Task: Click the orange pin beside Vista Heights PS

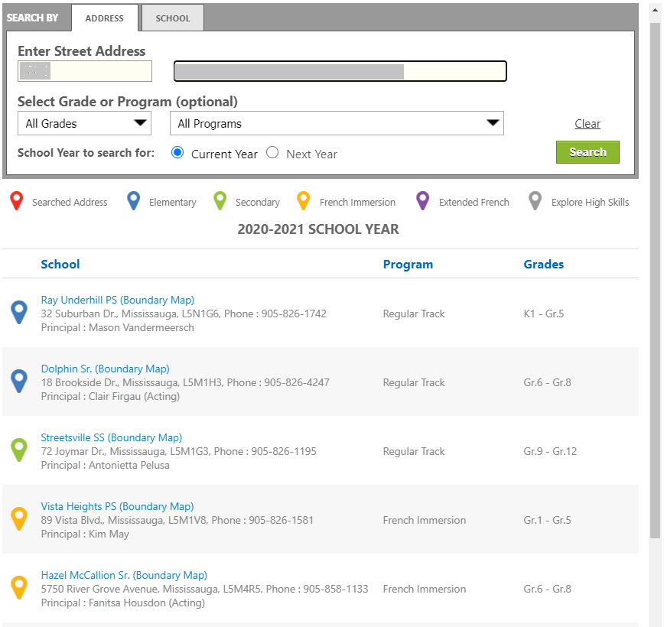Action: pos(19,518)
